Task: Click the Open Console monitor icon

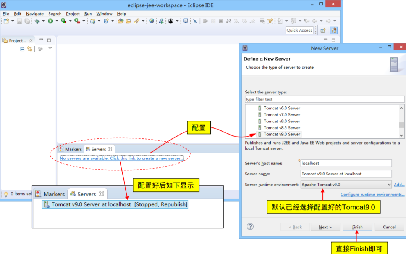Action: pyautogui.click(x=186, y=21)
